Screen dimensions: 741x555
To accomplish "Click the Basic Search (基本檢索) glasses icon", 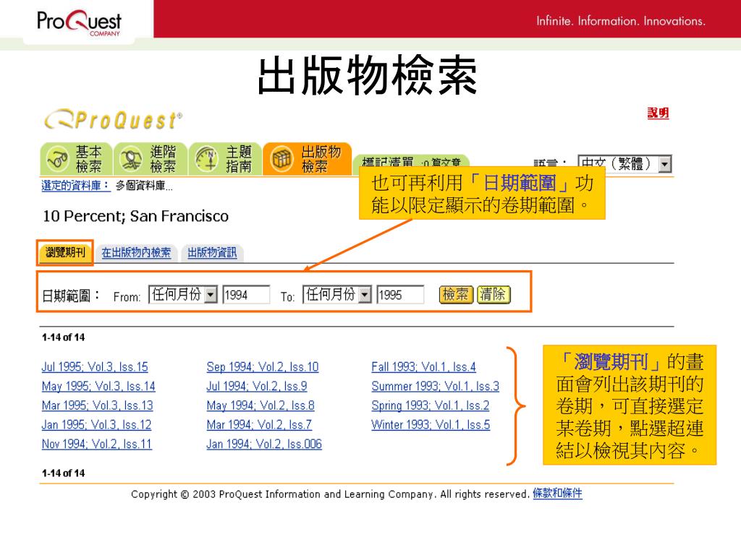I will click(x=58, y=159).
